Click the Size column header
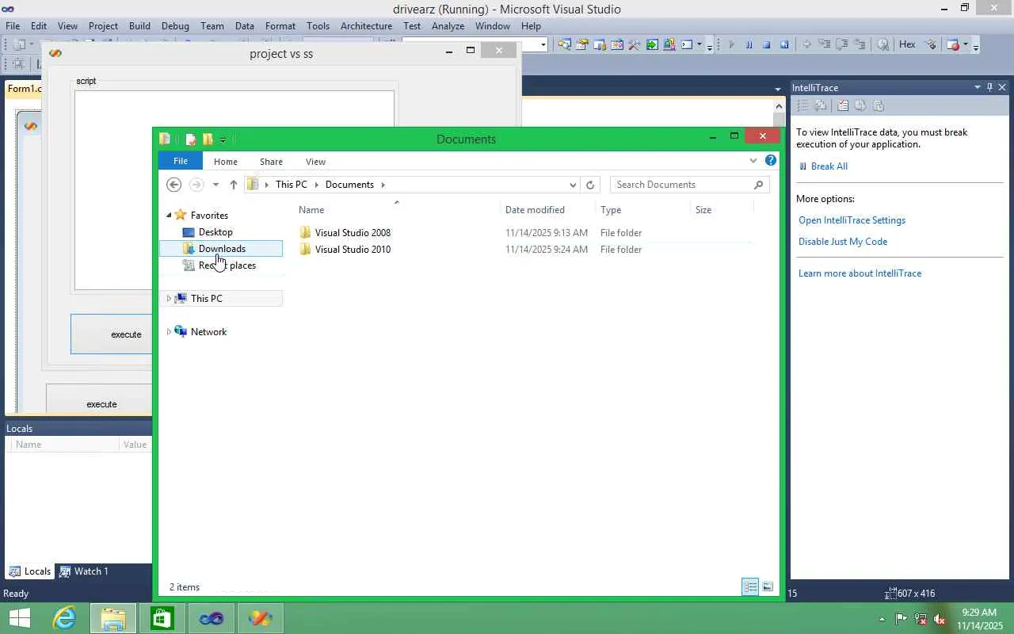Viewport: 1014px width, 634px height. [x=721, y=210]
